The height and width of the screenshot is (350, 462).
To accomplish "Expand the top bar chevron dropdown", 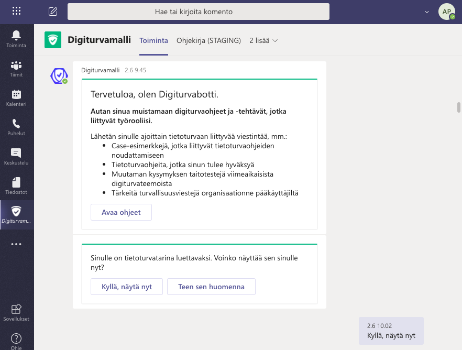I will pyautogui.click(x=426, y=12).
